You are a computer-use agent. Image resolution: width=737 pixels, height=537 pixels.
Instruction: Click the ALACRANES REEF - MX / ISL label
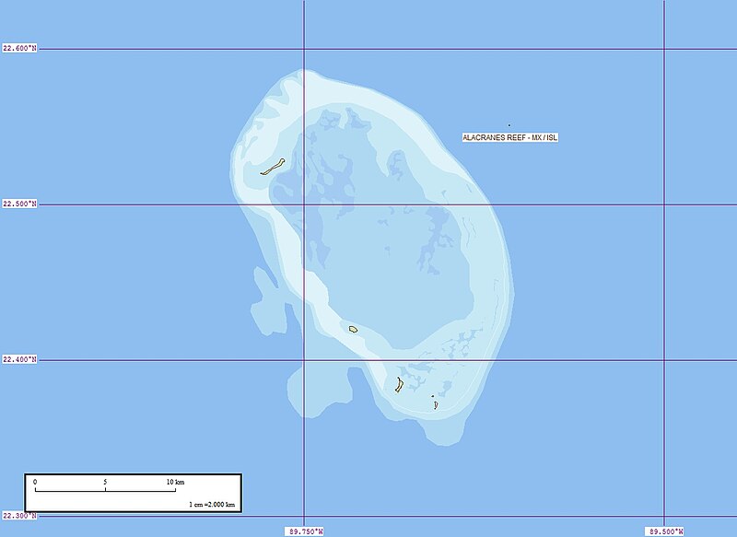[510, 137]
